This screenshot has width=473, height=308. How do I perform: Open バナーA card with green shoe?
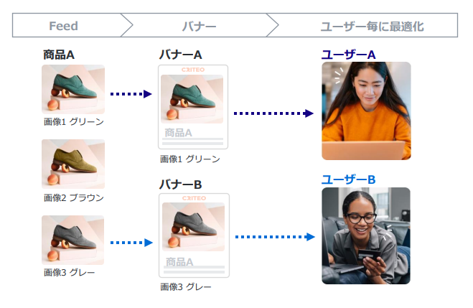193,107
